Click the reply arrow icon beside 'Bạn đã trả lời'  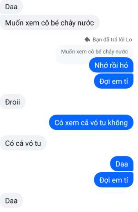click(87, 40)
